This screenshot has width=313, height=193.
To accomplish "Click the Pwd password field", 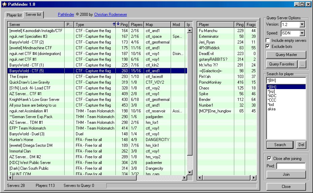I will 291,166.
